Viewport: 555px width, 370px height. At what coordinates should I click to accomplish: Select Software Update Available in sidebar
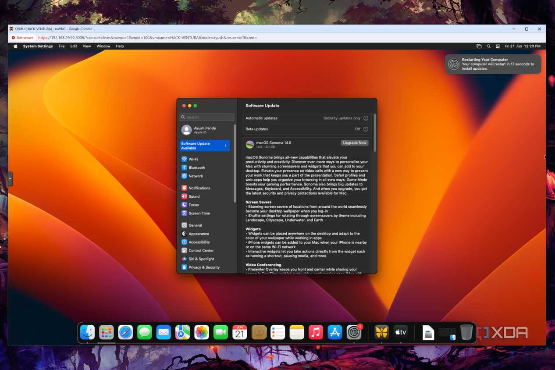click(204, 146)
